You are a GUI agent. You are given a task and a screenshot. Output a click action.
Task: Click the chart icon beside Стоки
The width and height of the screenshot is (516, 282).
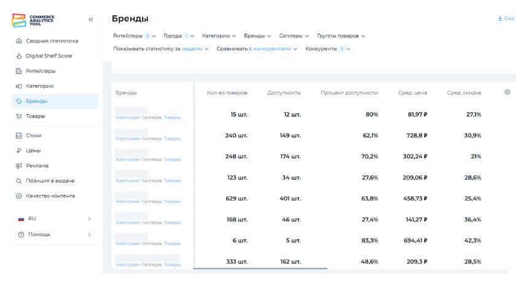[x=19, y=135]
